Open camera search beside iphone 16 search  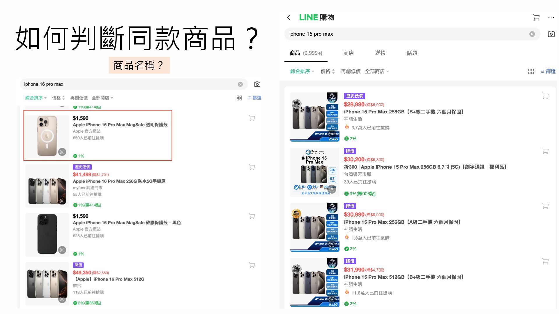coord(257,84)
